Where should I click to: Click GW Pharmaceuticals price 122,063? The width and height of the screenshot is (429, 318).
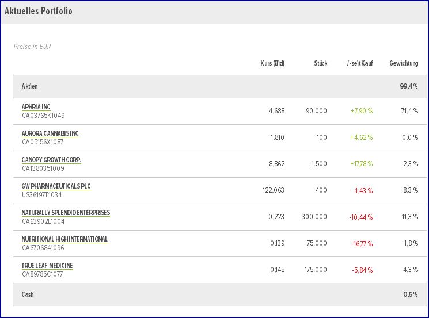click(x=273, y=190)
